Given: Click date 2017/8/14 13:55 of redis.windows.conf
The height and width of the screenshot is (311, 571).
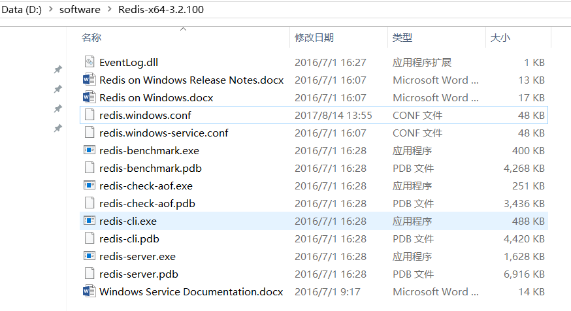Looking at the screenshot, I should pos(333,116).
